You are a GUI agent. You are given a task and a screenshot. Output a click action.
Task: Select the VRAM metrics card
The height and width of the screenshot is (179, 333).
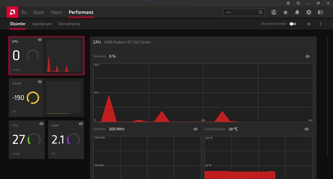tap(46, 98)
